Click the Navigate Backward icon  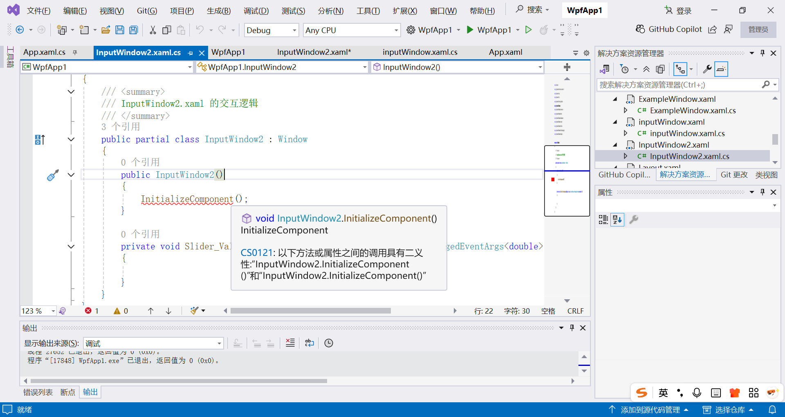point(20,29)
